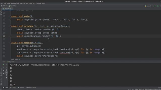Collapse the async def produce function fold
The width and height of the screenshot is (161, 90).
coord(11,26)
